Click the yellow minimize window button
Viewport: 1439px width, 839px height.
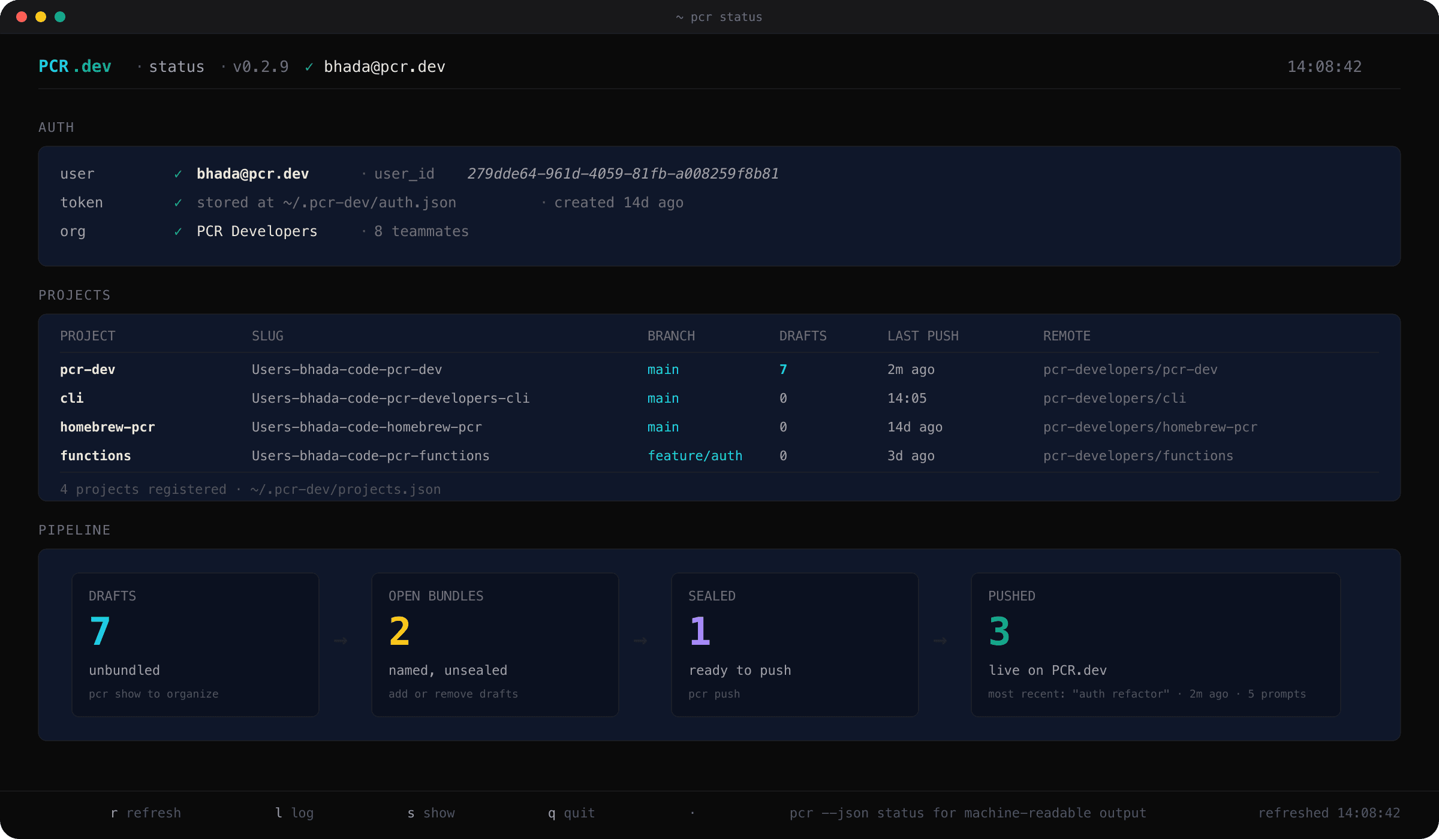41,17
